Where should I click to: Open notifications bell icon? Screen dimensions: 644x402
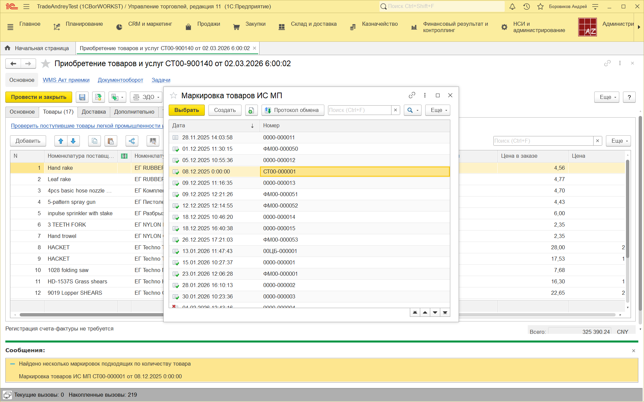tap(512, 6)
